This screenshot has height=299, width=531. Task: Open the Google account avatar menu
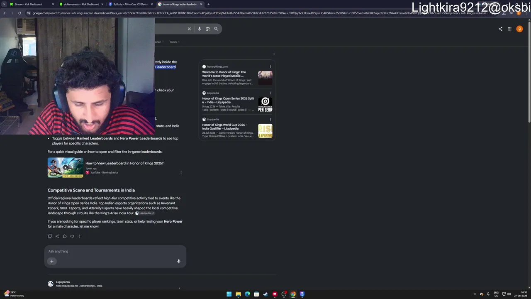(519, 29)
